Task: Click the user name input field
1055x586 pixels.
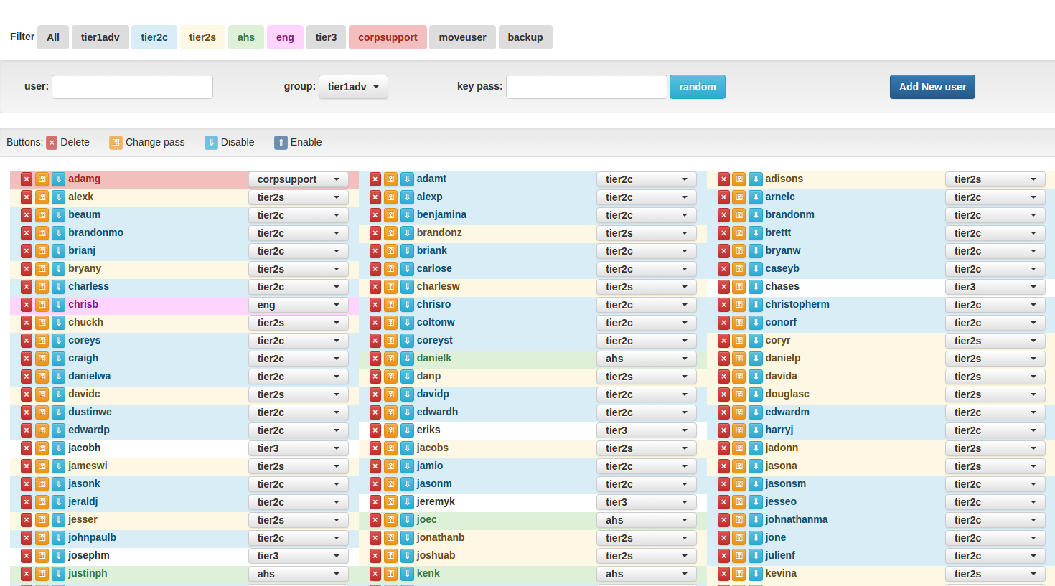Action: (133, 87)
